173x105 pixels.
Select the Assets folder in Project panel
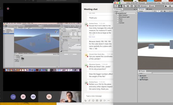pyautogui.click(x=144, y=76)
